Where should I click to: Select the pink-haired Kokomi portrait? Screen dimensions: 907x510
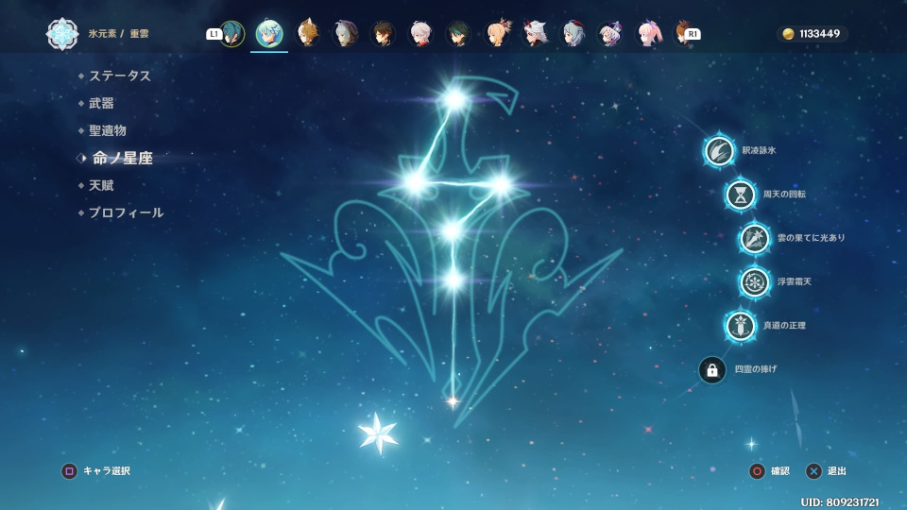648,34
